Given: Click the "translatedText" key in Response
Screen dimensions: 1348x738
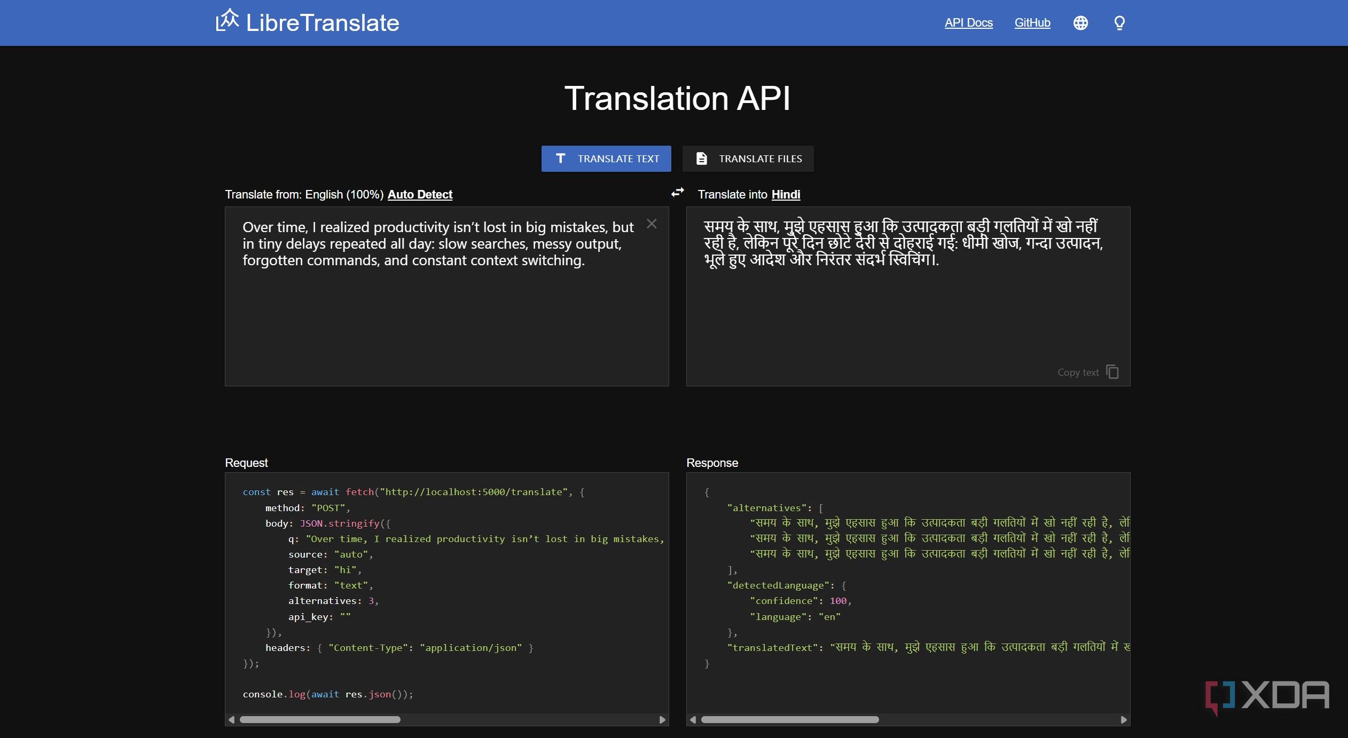Looking at the screenshot, I should pyautogui.click(x=772, y=648).
